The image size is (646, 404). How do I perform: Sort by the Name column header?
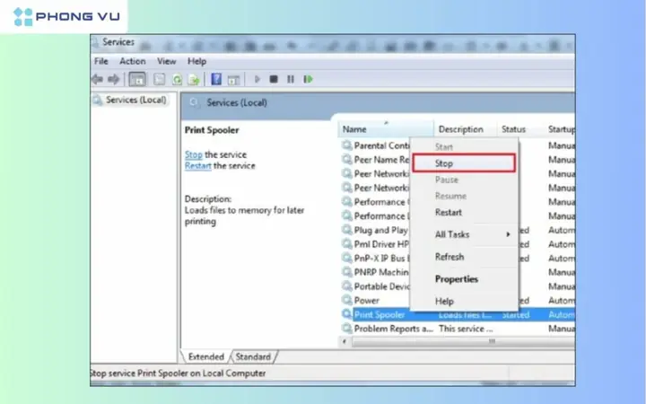pos(386,129)
